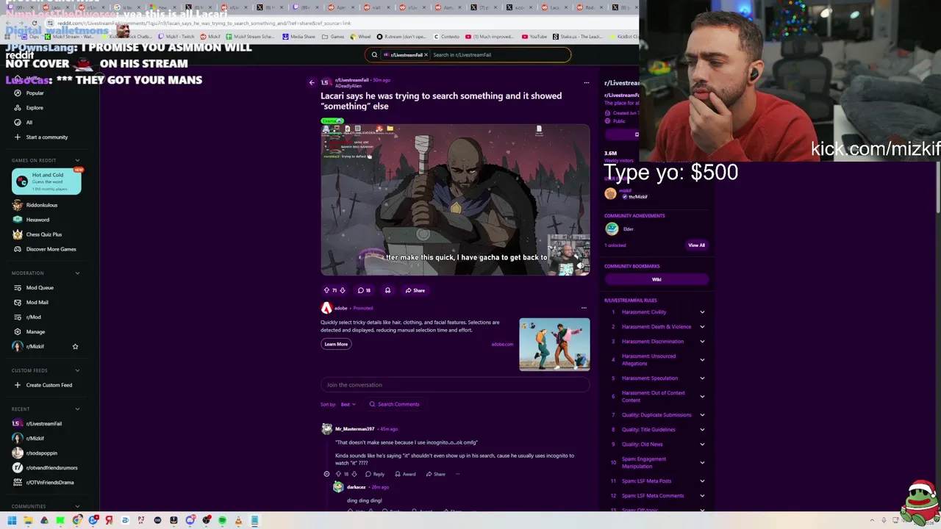Image resolution: width=941 pixels, height=529 pixels.
Task: Click View All community achievements
Action: [x=696, y=245]
